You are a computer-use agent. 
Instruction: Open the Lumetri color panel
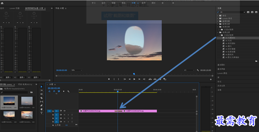coord(222,73)
